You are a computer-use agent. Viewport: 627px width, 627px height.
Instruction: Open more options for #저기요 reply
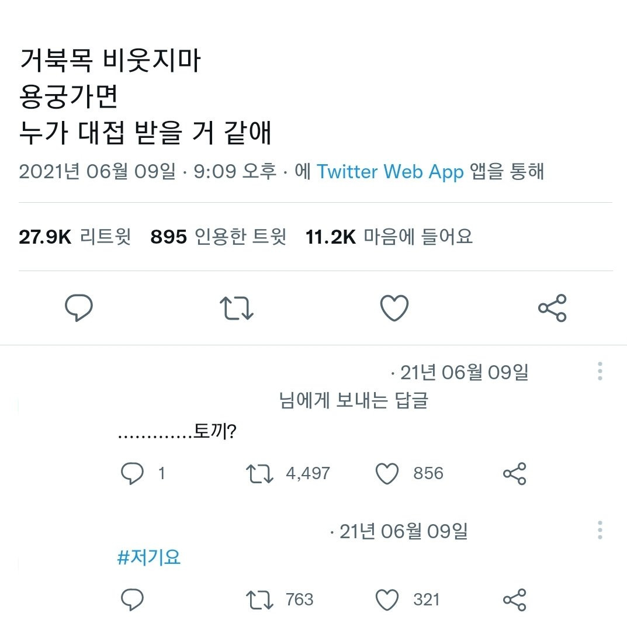point(600,530)
